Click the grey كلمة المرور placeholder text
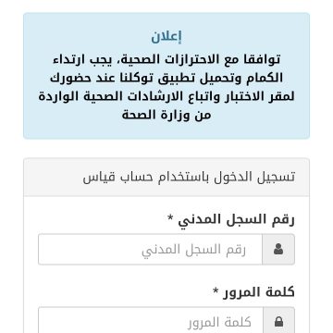333x333 pixels. (219, 323)
